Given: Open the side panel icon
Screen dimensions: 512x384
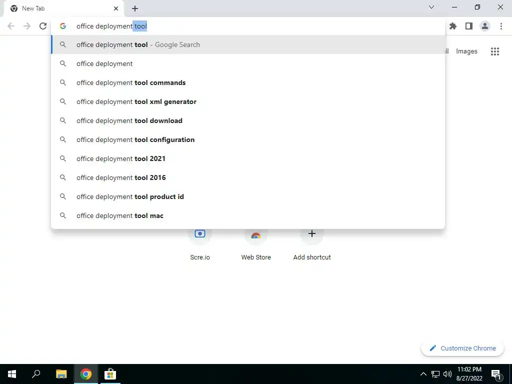Looking at the screenshot, I should [469, 26].
